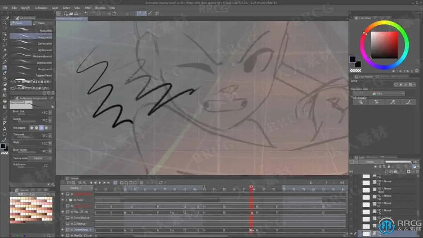Click frame 63 marker on timeline

coord(251,187)
